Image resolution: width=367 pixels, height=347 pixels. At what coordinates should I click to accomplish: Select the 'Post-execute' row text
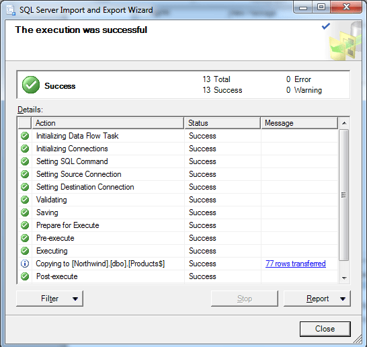pos(57,276)
